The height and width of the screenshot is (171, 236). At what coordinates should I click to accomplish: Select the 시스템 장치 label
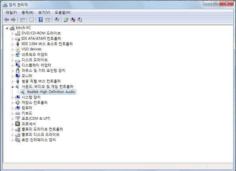tap(31, 97)
